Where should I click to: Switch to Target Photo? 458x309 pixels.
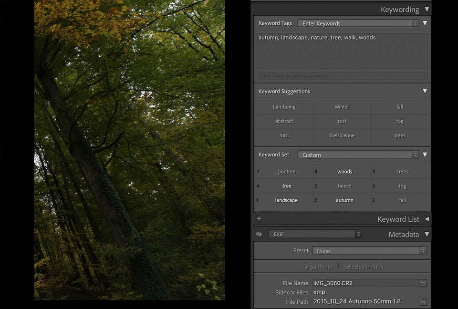317,267
